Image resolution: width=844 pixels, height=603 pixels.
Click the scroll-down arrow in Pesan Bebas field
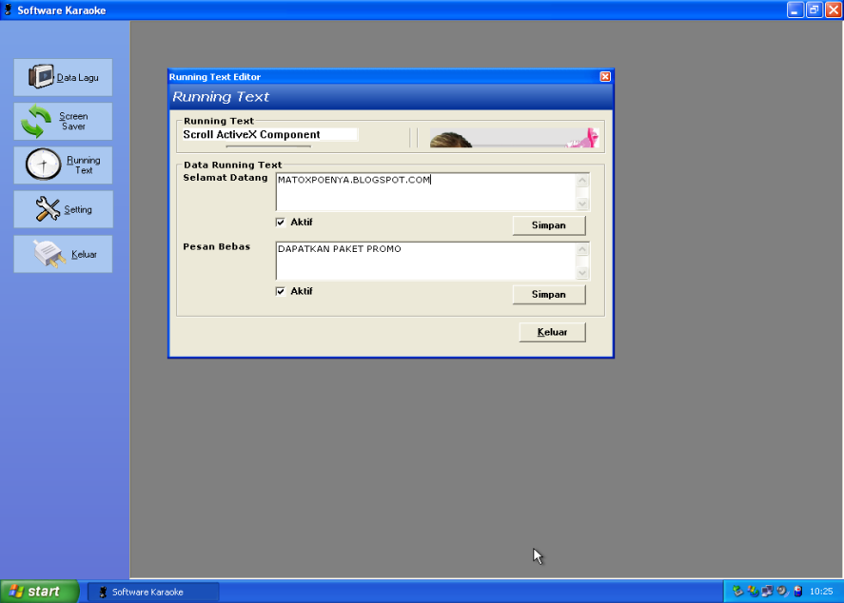point(582,273)
